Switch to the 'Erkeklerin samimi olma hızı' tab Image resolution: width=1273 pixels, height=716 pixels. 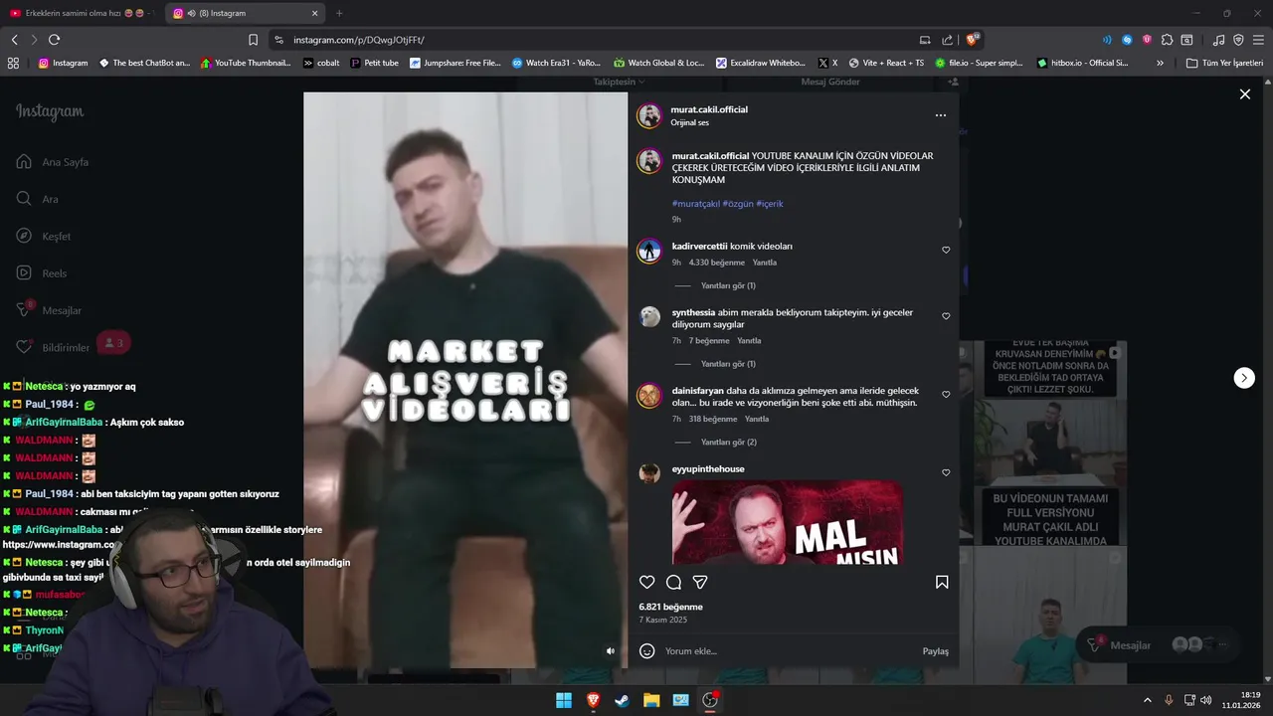(x=82, y=13)
